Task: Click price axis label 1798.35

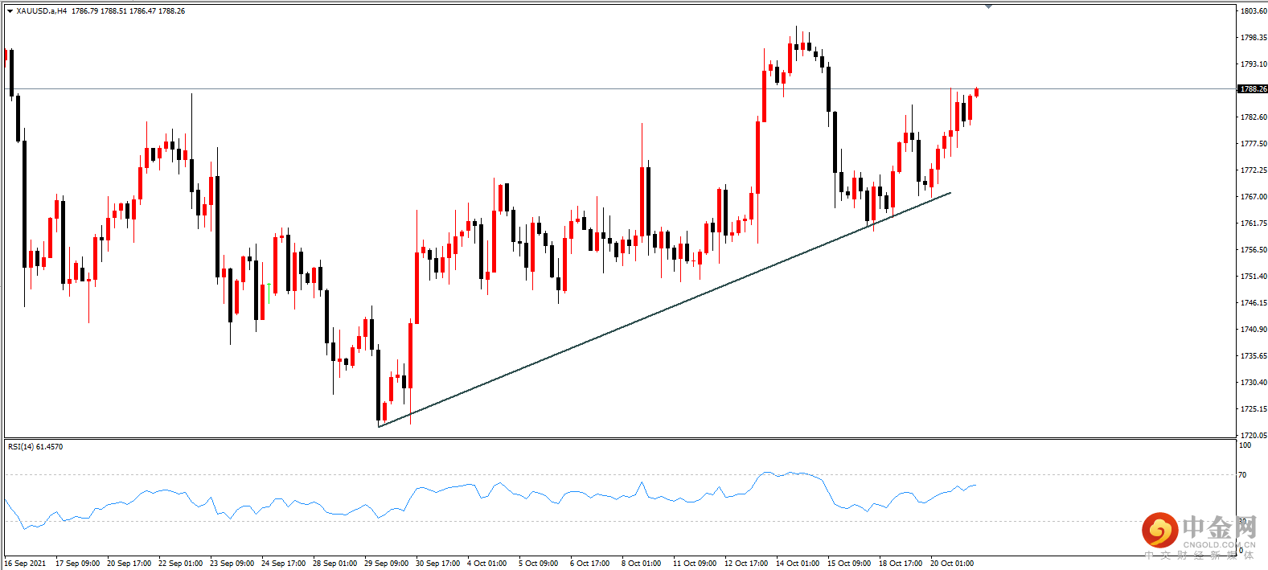Action: click(1254, 38)
